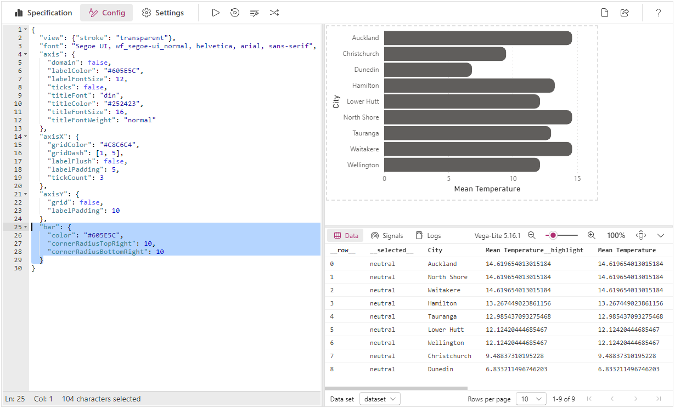The width and height of the screenshot is (675, 408).
Task: Open help with the question mark icon
Action: 659,13
